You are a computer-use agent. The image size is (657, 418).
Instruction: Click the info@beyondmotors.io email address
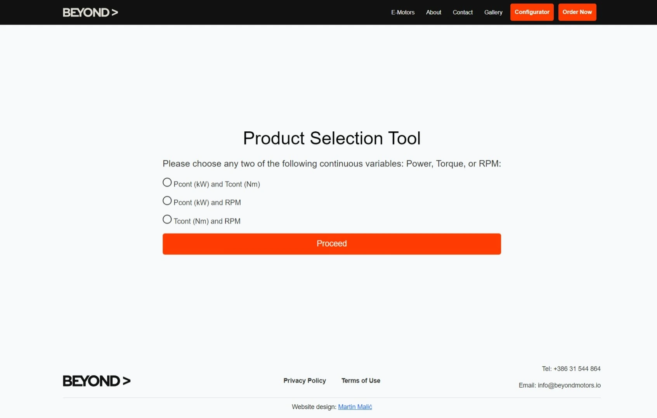click(x=569, y=385)
